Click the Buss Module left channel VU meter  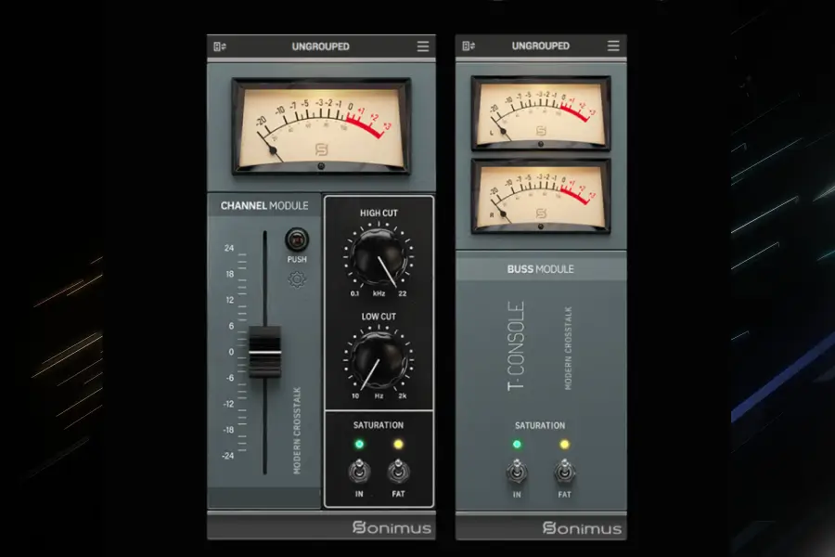coord(541,113)
